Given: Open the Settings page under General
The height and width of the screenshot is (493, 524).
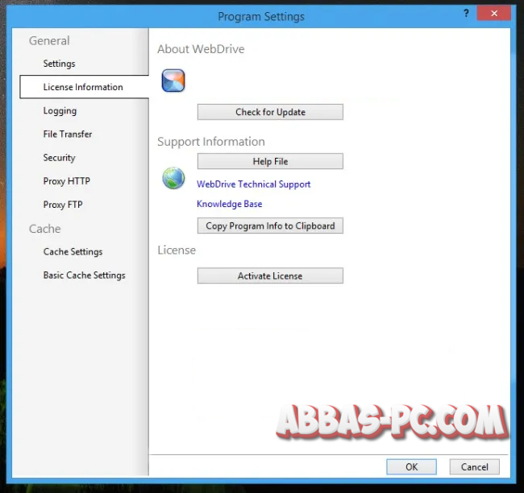Looking at the screenshot, I should [x=59, y=64].
